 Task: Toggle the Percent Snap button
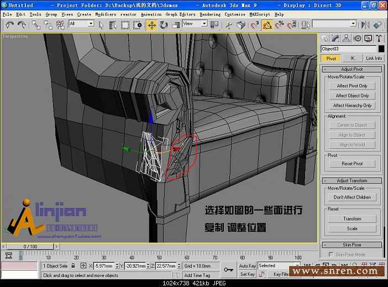[279, 25]
